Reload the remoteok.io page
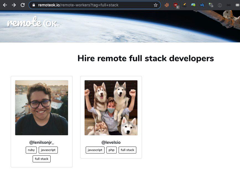The width and height of the screenshot is (240, 174). 23,5
